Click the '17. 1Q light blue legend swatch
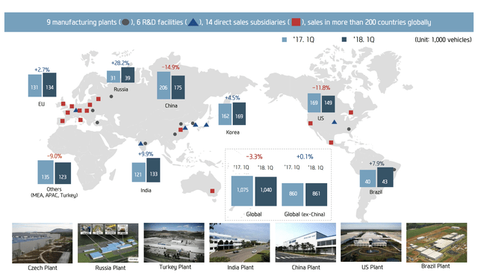Screen dimensions: 478x273 click(285, 40)
